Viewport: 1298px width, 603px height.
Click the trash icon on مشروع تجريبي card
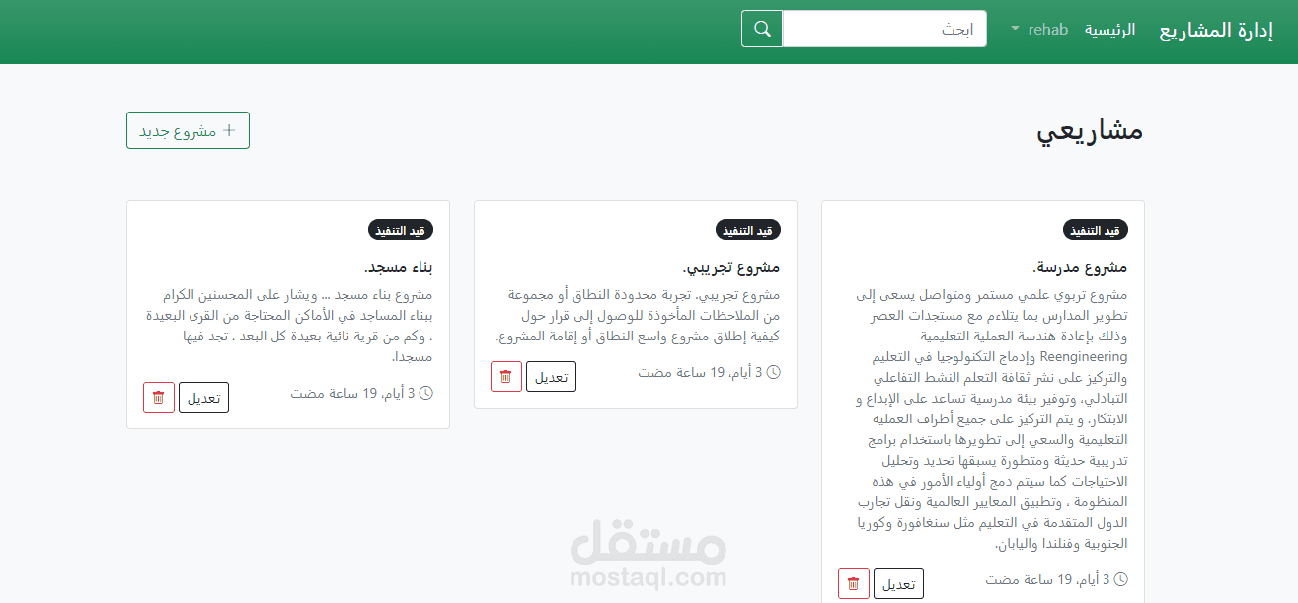point(505,376)
